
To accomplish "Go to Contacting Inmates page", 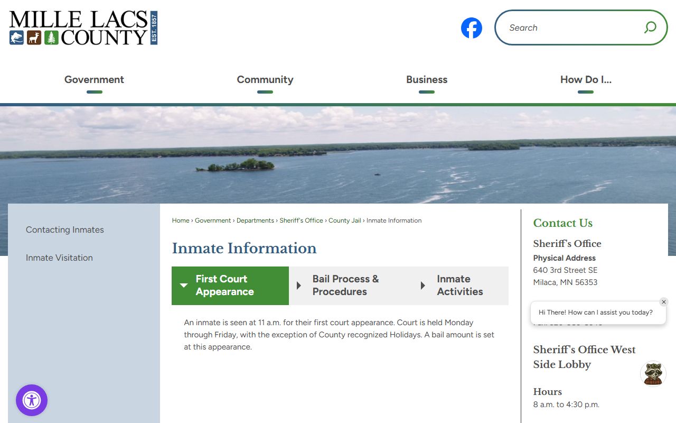I will pos(65,230).
